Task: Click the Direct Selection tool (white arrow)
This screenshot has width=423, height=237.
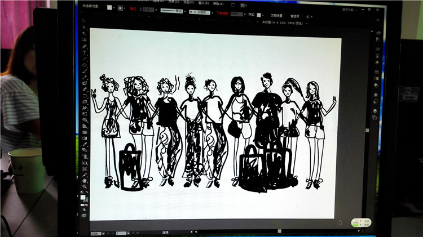Action: coord(84,27)
